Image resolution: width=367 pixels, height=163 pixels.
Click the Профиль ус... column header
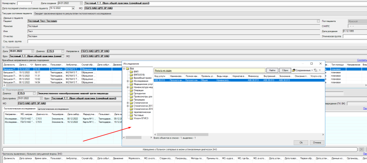[208, 76]
